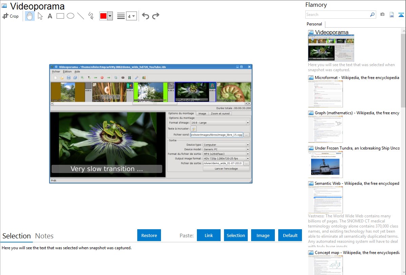406x275 pixels.
Task: Click the red color swatch
Action: coord(103,16)
